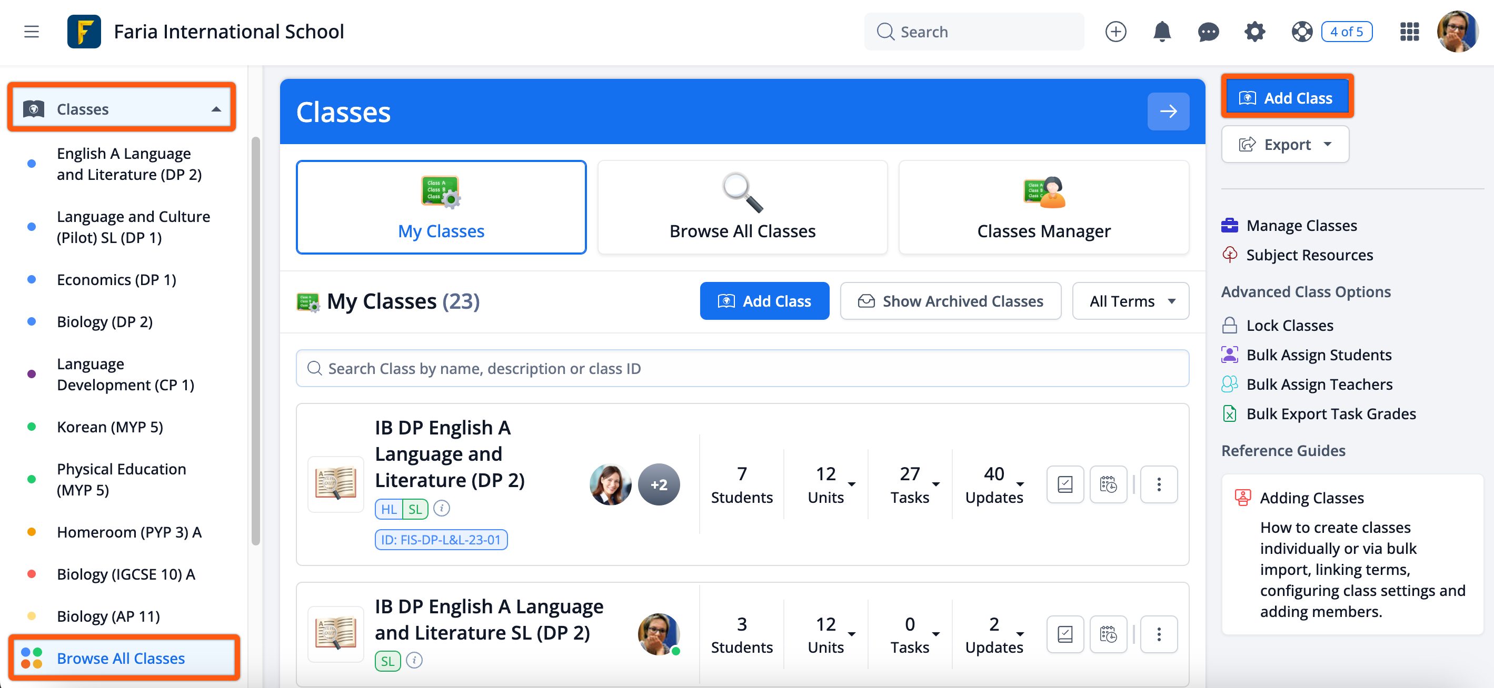This screenshot has height=688, width=1494.
Task: Click the arrow button in Classes header
Action: coord(1168,112)
